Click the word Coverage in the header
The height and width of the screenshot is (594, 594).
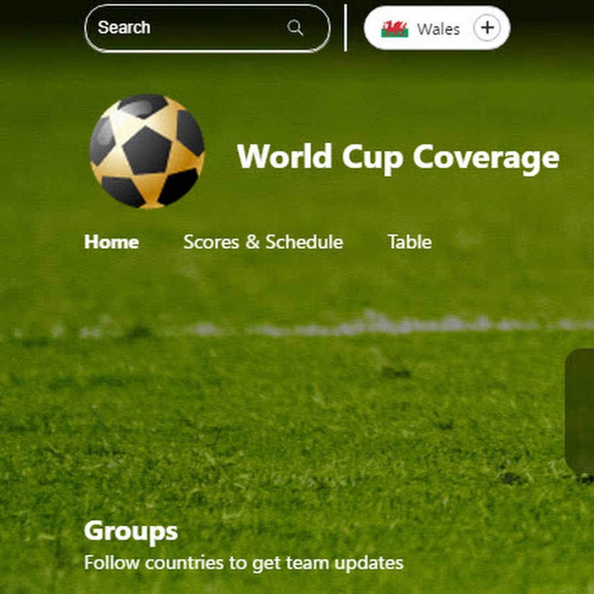coord(486,158)
